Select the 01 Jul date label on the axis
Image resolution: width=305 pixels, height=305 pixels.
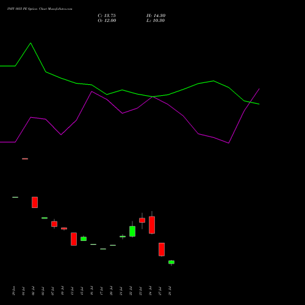pos(23,291)
